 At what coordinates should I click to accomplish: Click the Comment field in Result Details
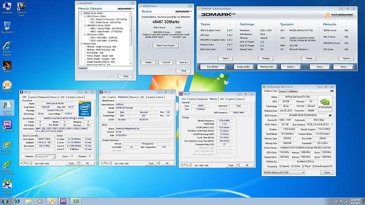coord(110,68)
